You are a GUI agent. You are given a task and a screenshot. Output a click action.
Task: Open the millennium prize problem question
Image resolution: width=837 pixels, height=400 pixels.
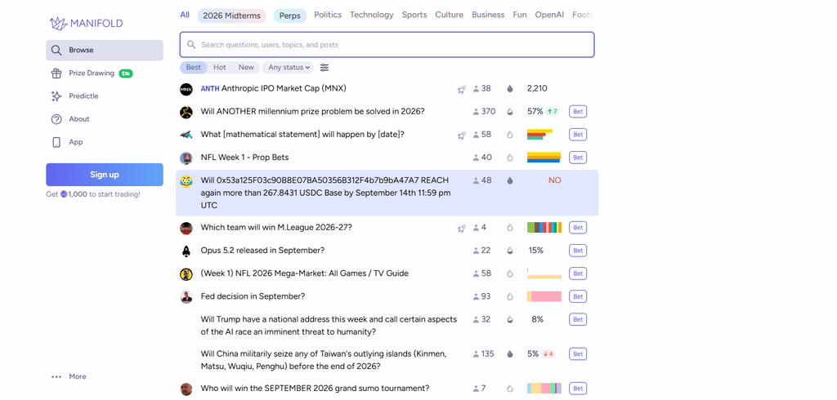pos(313,112)
